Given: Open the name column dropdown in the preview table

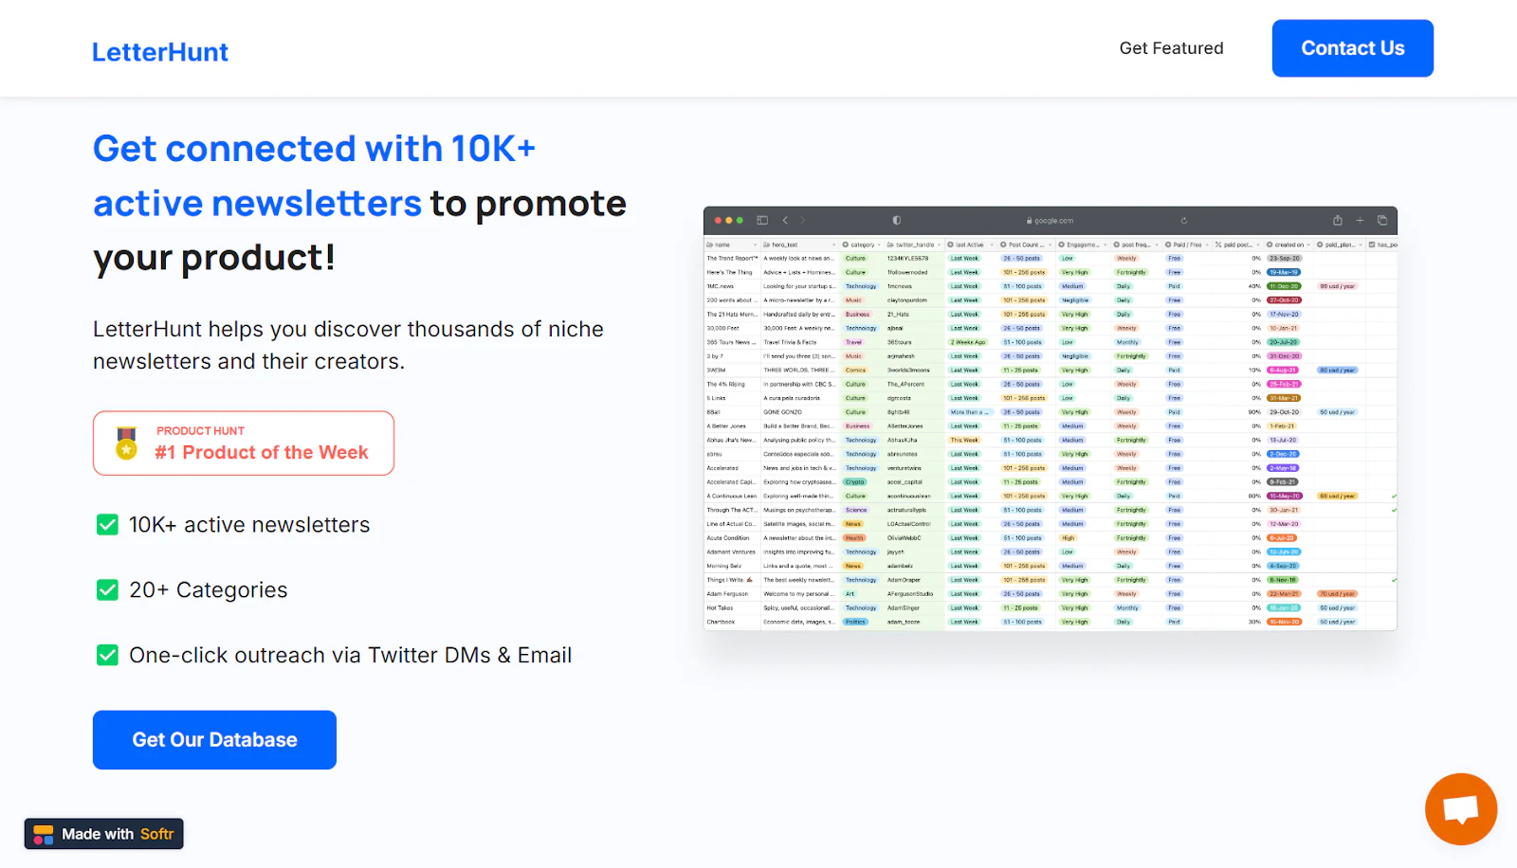Looking at the screenshot, I should (756, 244).
